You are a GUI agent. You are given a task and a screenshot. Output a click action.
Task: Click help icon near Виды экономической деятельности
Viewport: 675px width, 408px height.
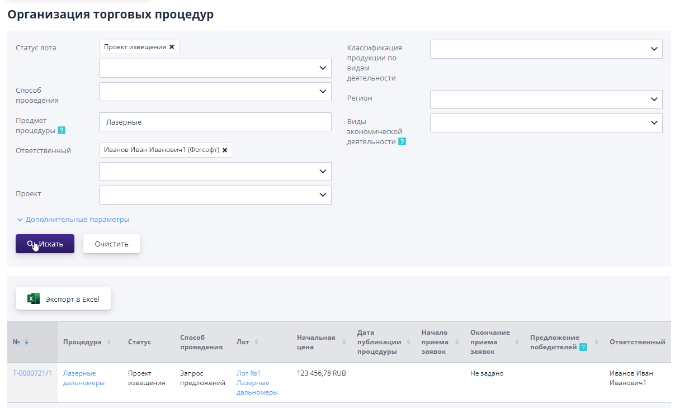[x=402, y=141]
